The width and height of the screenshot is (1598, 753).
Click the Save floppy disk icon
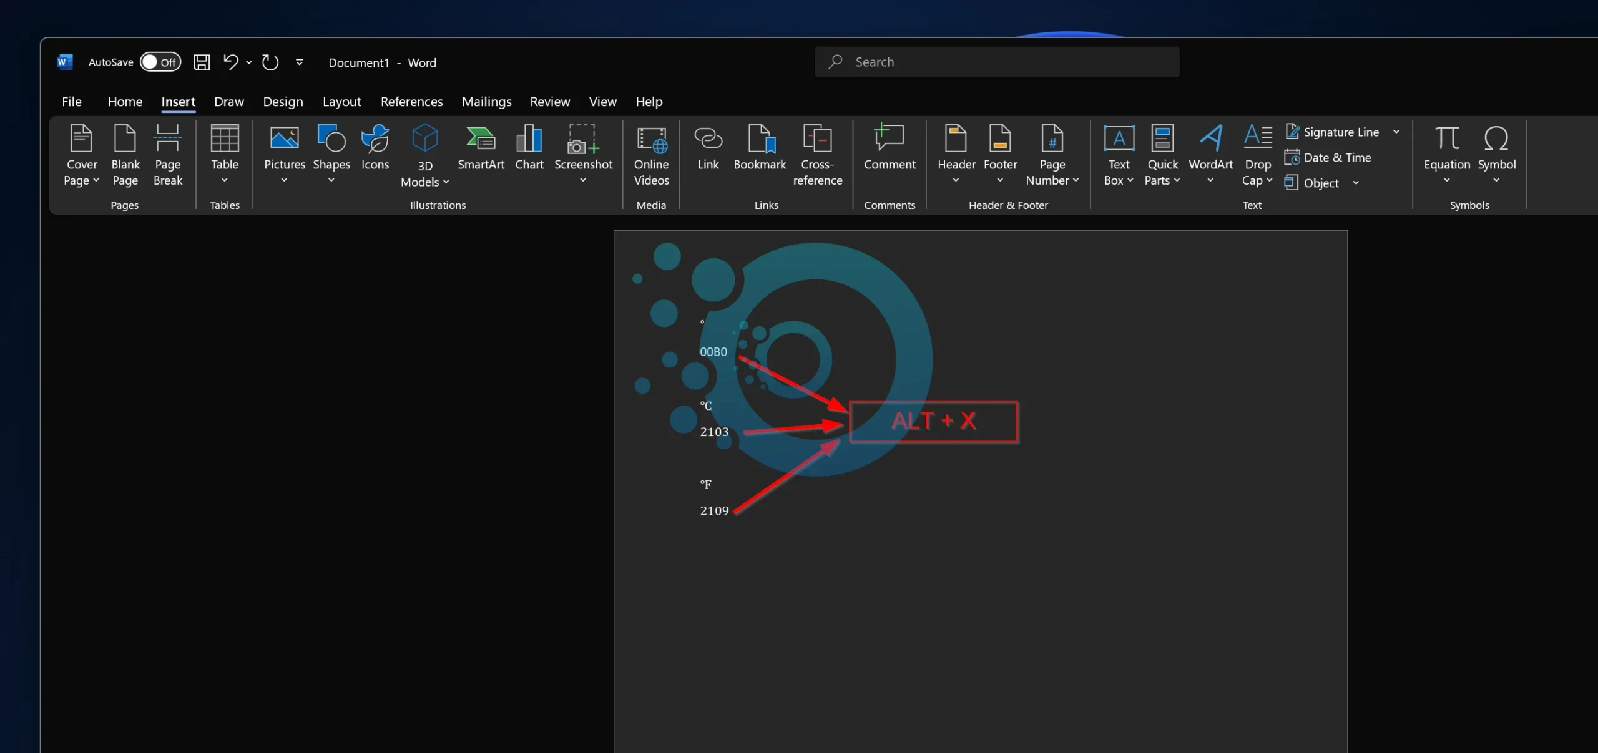pyautogui.click(x=201, y=62)
